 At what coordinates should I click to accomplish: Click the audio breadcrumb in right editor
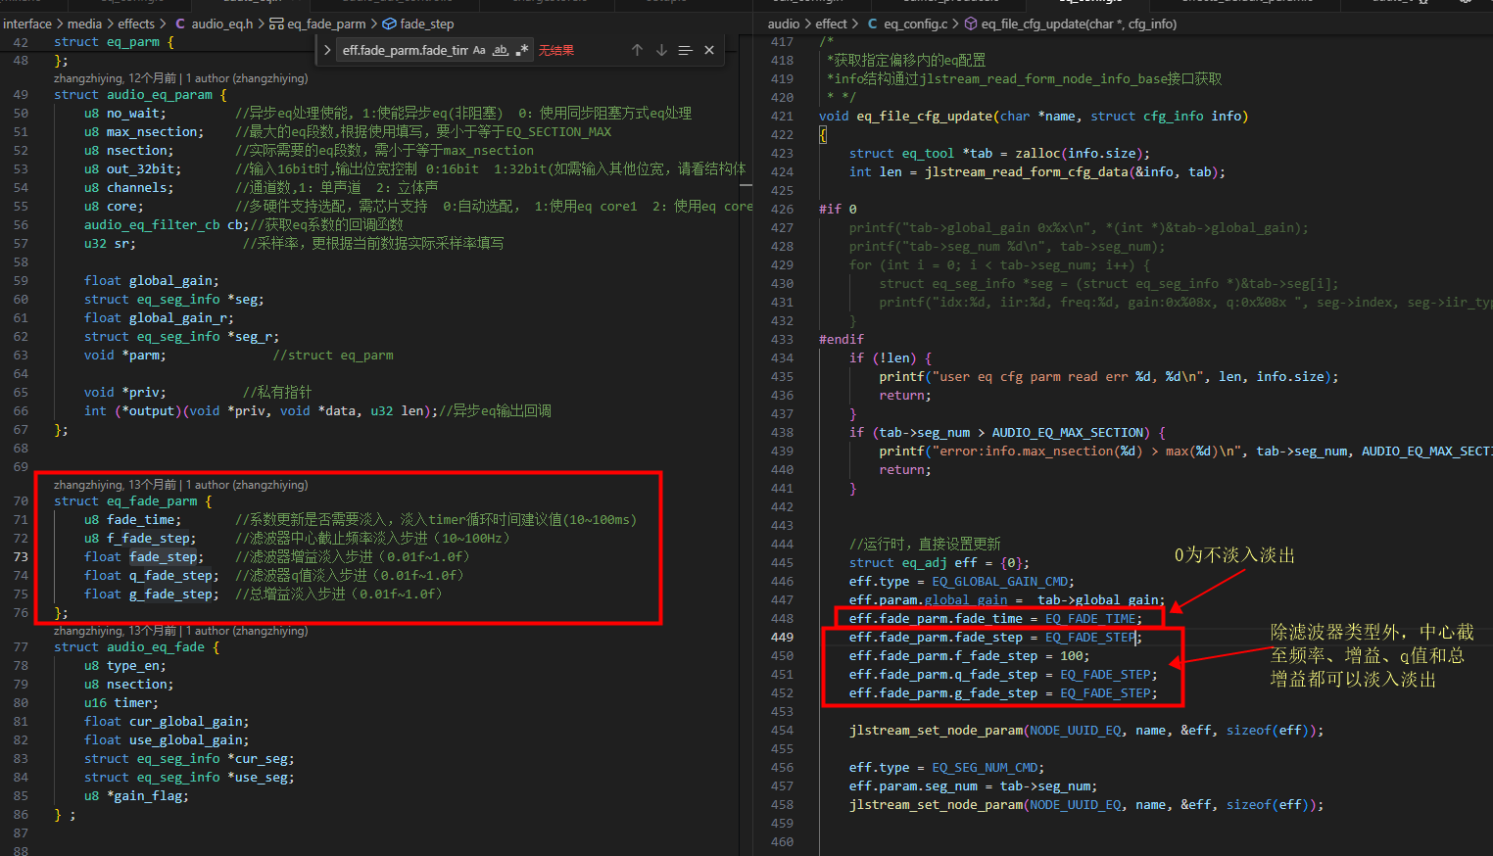pyautogui.click(x=783, y=24)
